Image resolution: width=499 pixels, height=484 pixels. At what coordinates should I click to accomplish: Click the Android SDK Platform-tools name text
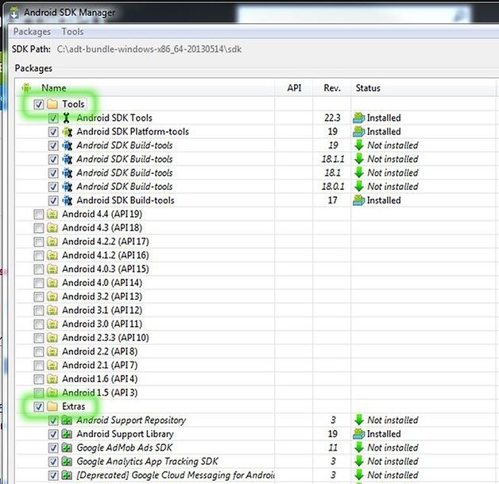[x=133, y=131]
